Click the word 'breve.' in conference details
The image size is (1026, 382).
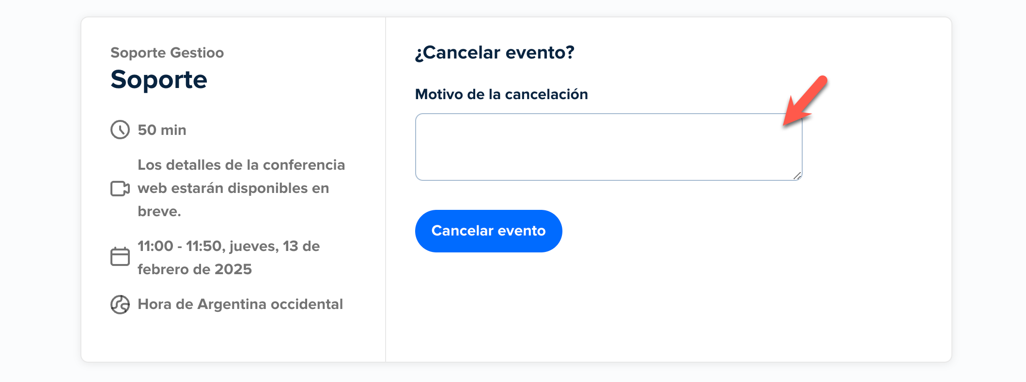coord(159,211)
